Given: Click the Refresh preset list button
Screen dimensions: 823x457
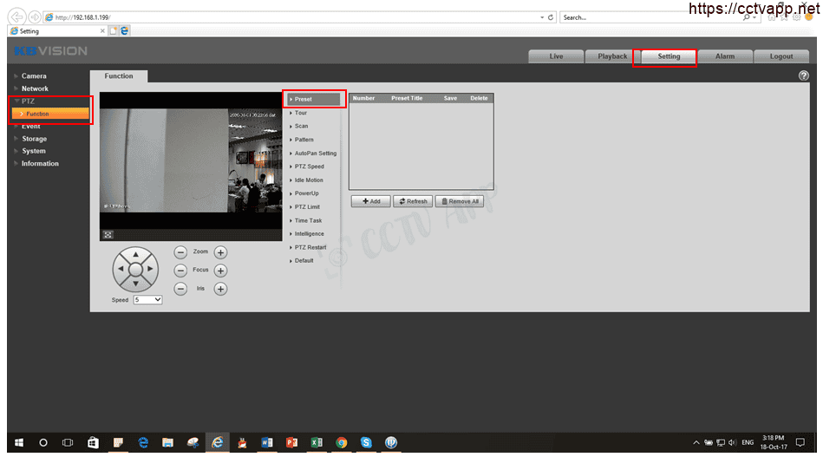Looking at the screenshot, I should [x=412, y=201].
